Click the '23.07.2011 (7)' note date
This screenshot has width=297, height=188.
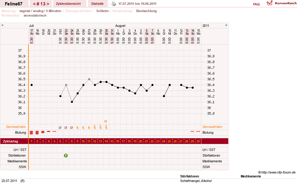click(13, 181)
